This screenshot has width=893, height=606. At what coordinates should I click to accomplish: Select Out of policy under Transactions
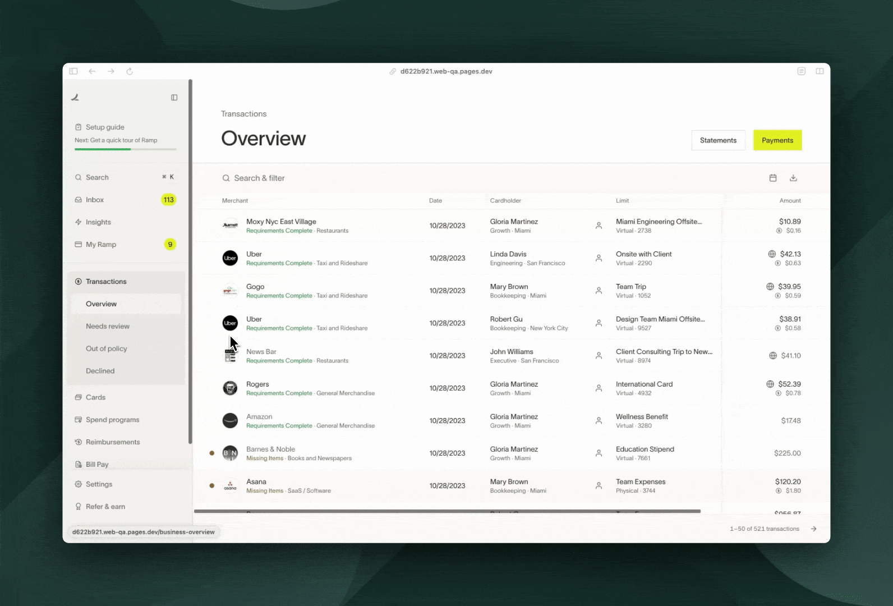point(125,349)
